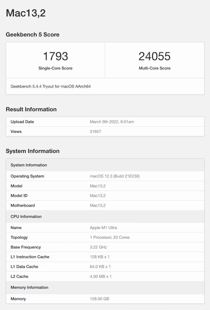Select 1 Processor, 20 Cores value
Image resolution: width=210 pixels, height=310 pixels.
tap(110, 238)
